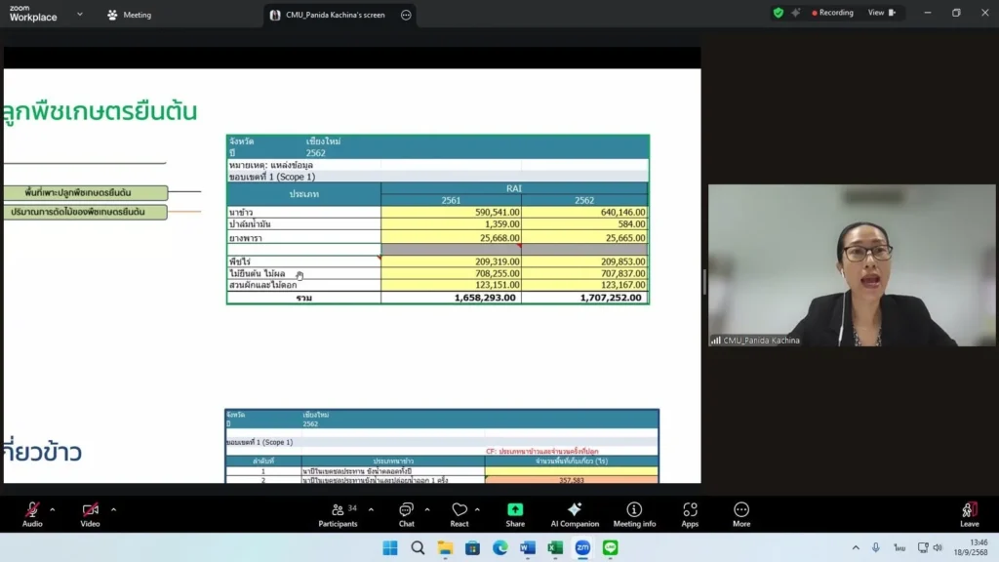Click the cell value 590,541.00
Viewport: 999px width, 562px height.
point(451,212)
